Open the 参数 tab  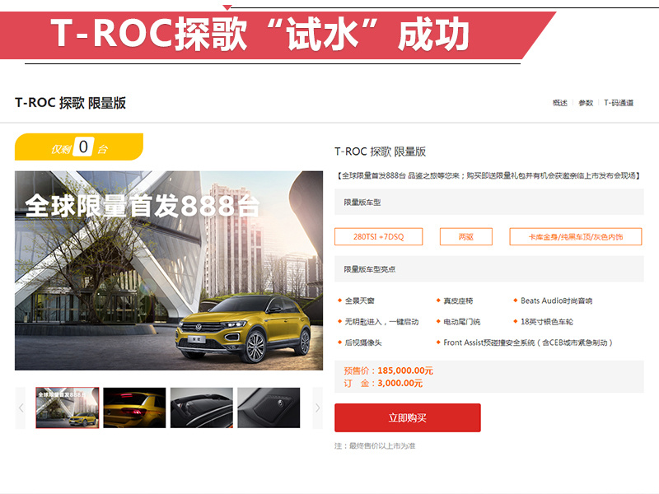click(x=586, y=103)
